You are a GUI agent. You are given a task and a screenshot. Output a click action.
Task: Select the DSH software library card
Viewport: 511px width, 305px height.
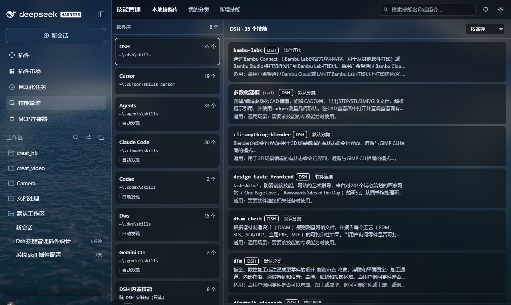point(167,51)
